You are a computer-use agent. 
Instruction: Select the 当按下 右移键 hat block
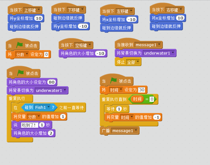point(167,8)
